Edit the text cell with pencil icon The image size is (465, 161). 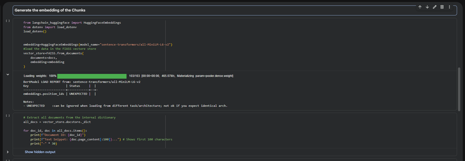[x=434, y=7]
